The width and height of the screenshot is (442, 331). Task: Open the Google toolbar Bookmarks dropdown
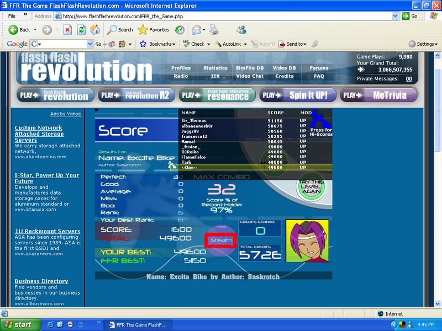coord(156,44)
